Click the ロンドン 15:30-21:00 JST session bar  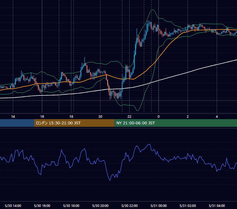74,123
